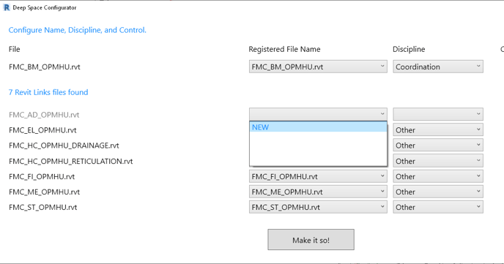The width and height of the screenshot is (504, 264).
Task: Open discipline dropdown for FMC_ST_OPMHU.rvt
Action: (438, 207)
